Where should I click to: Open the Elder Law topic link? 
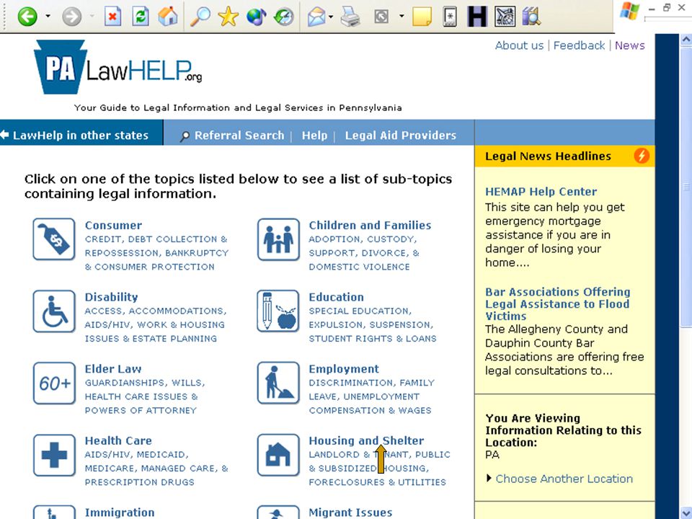click(113, 369)
